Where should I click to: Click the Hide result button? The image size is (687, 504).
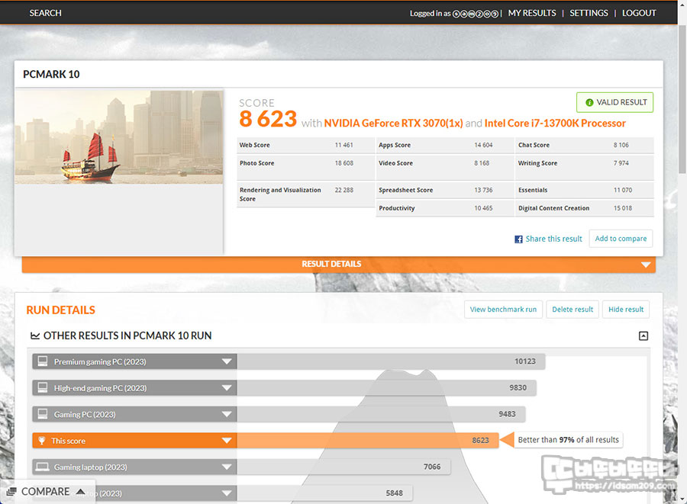pyautogui.click(x=626, y=310)
